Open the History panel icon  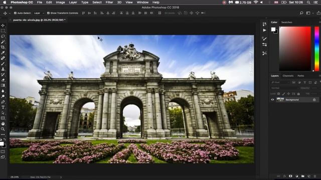tap(264, 24)
